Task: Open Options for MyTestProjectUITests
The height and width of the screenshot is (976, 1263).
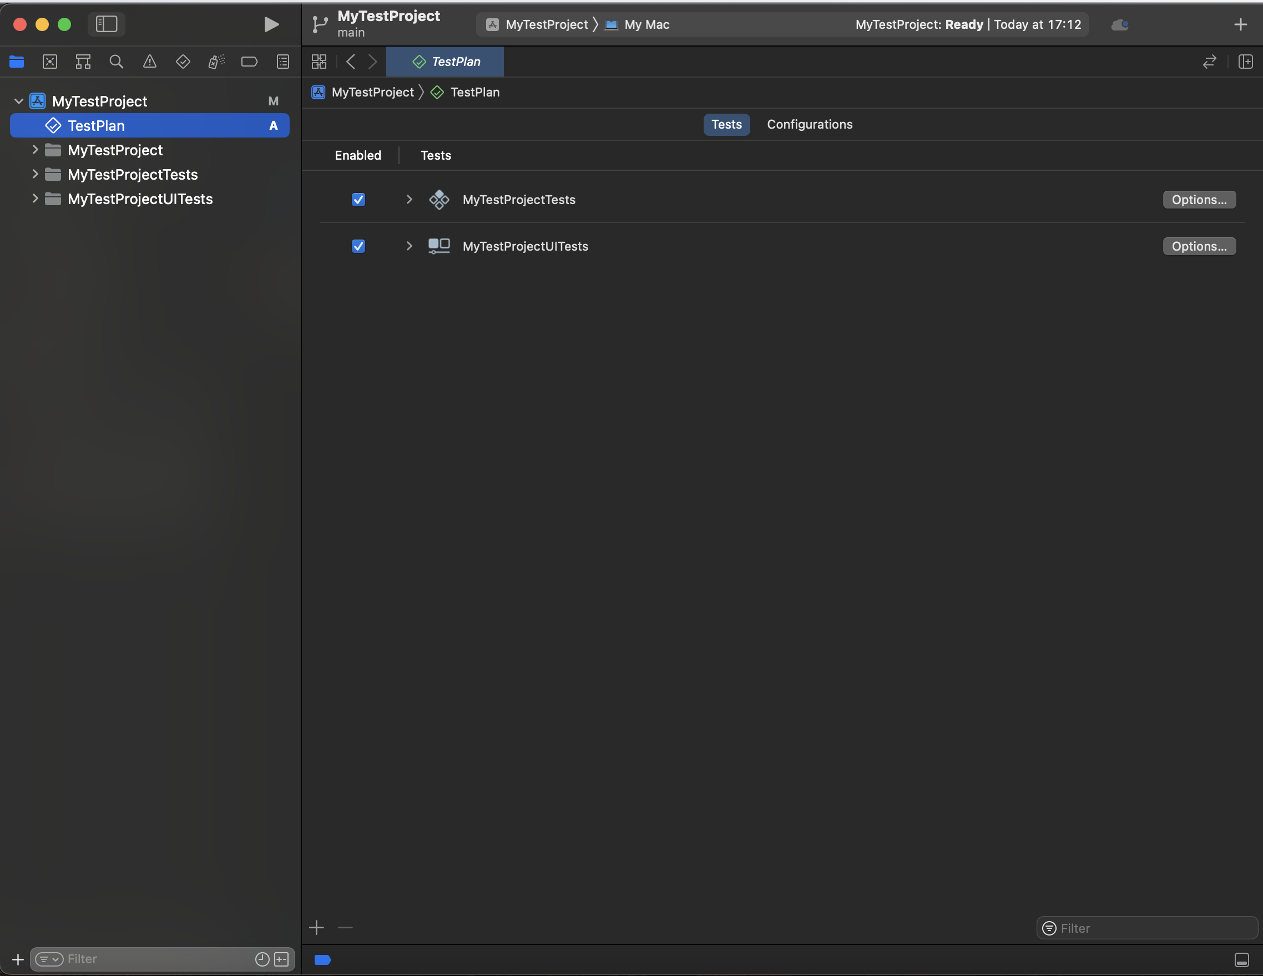Action: pyautogui.click(x=1199, y=246)
